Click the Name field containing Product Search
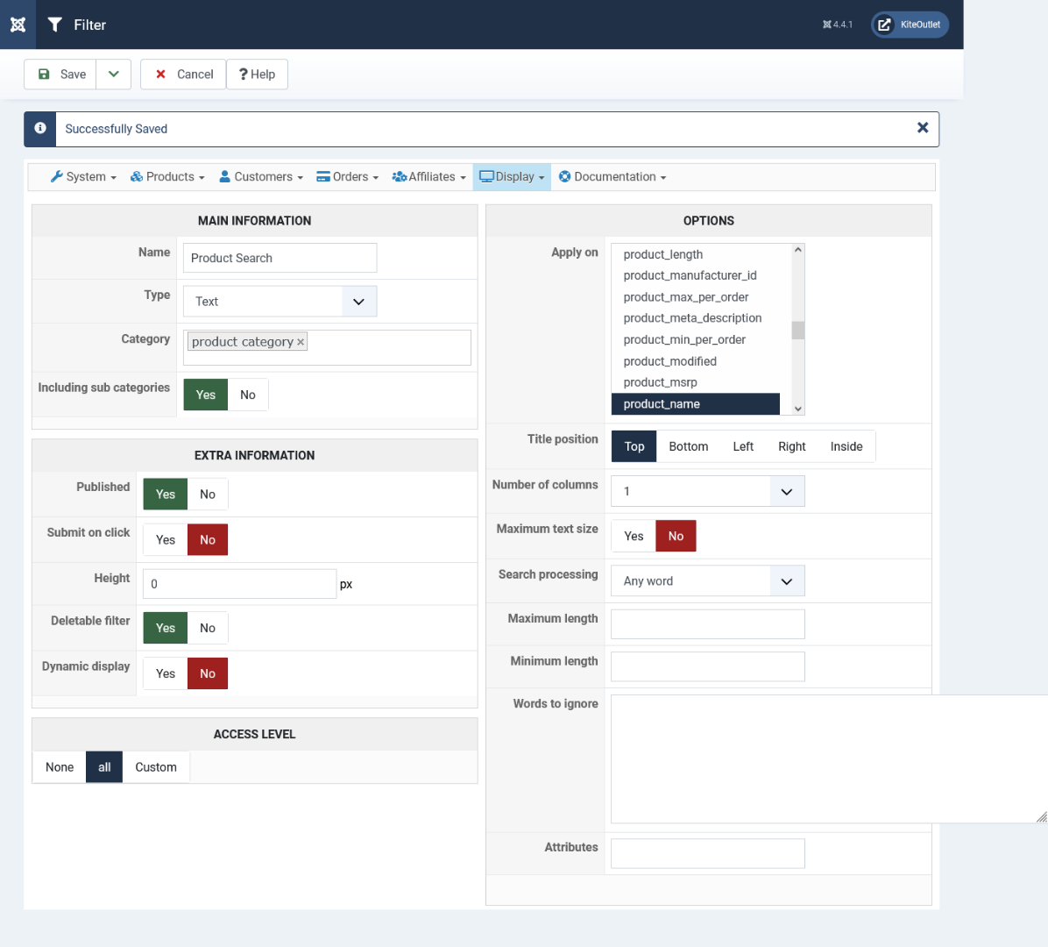 coord(280,258)
